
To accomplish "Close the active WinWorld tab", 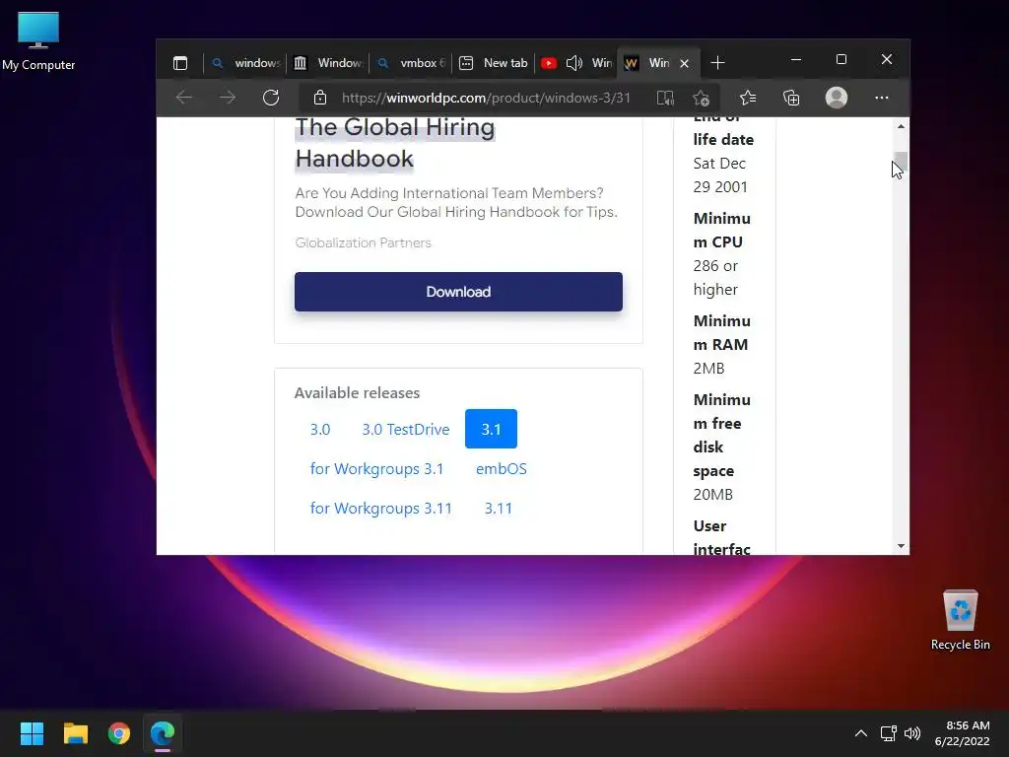I will pyautogui.click(x=685, y=63).
